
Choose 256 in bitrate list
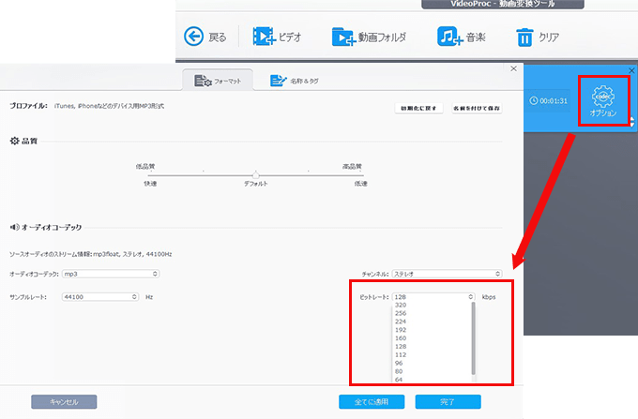(401, 313)
